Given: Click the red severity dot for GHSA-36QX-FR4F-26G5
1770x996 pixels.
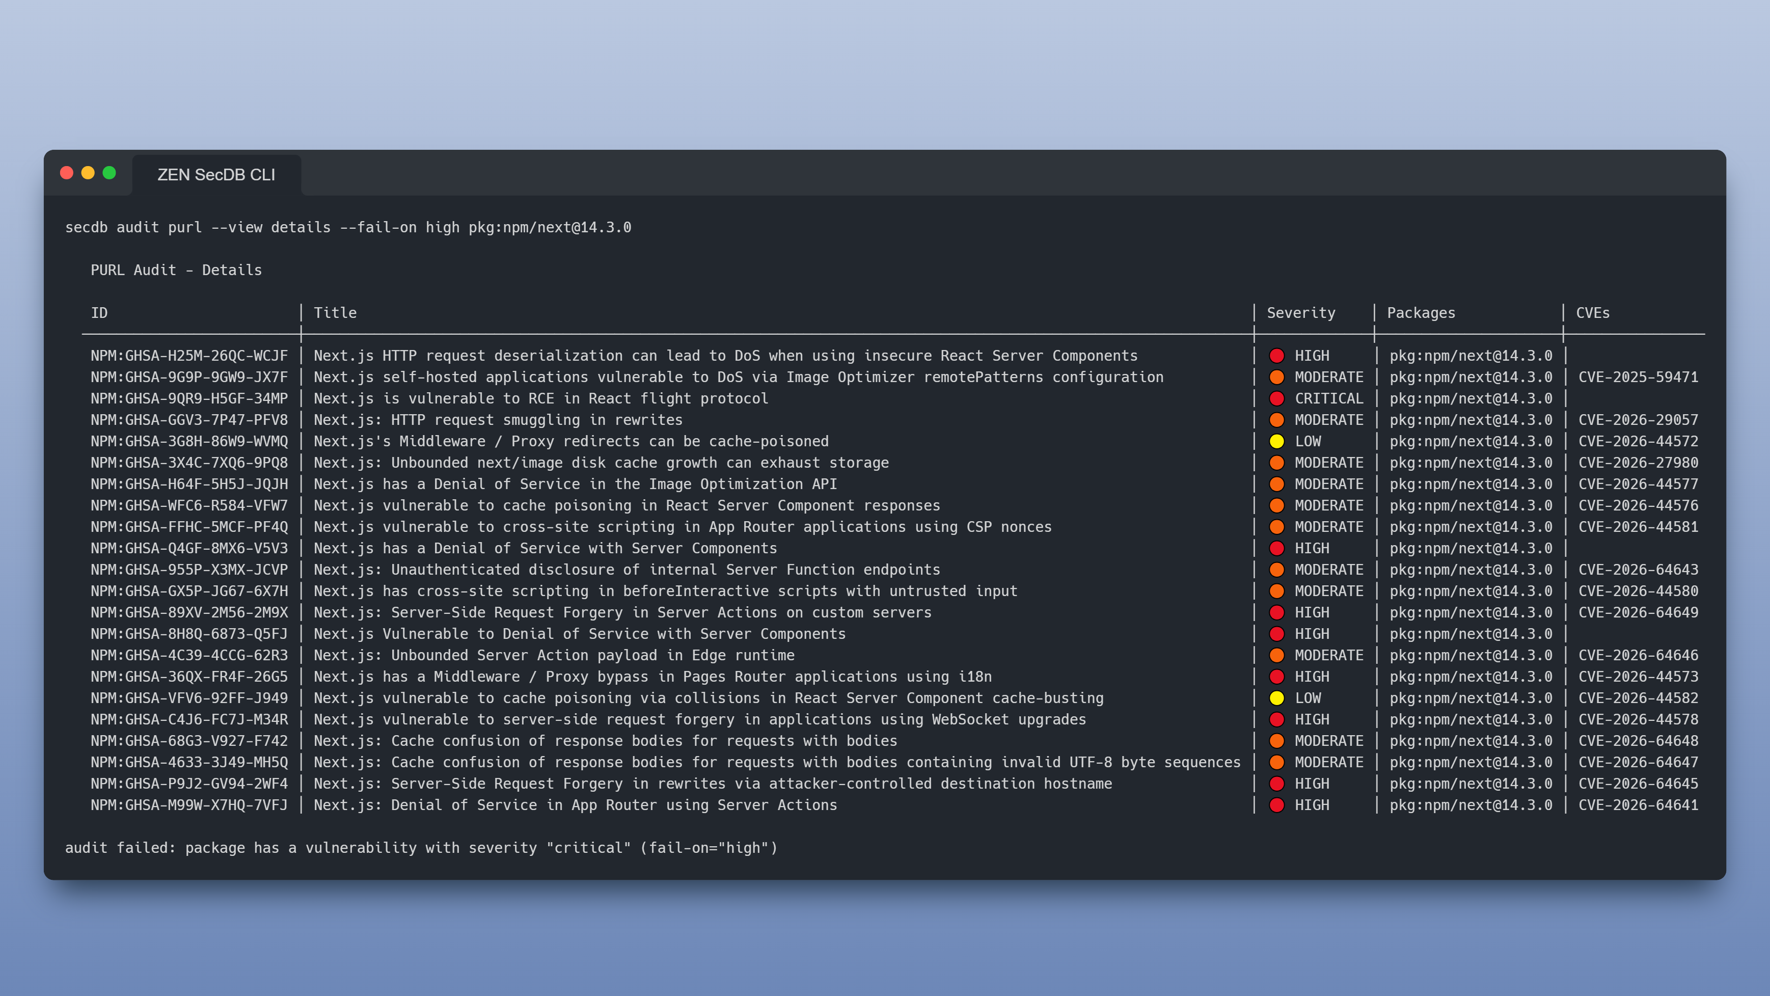Looking at the screenshot, I should 1276,677.
